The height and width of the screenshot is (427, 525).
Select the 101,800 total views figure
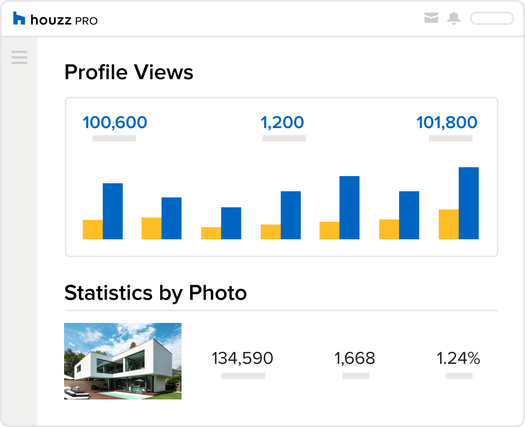pos(447,122)
